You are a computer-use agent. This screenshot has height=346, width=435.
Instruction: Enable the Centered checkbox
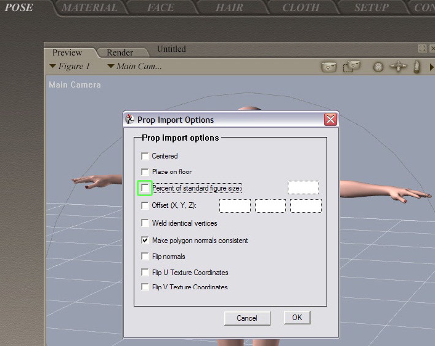tap(145, 156)
